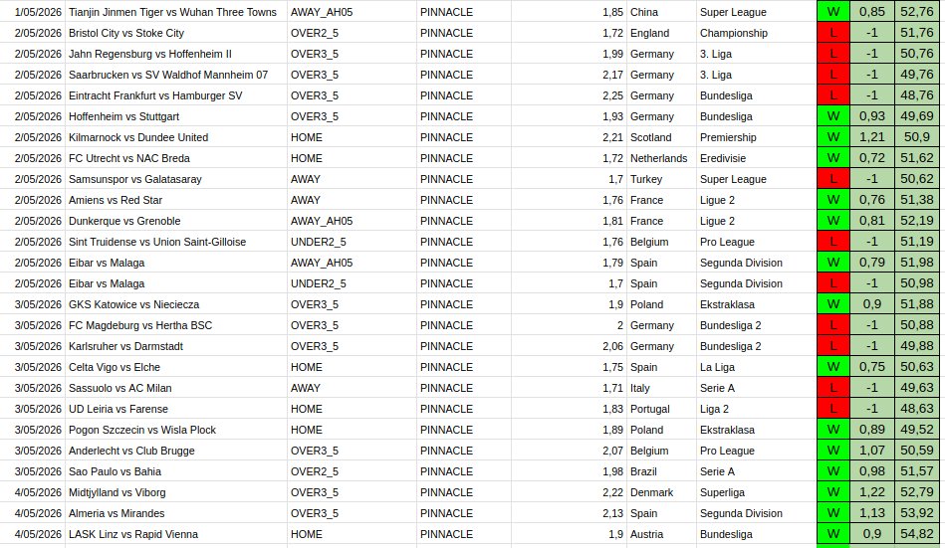Select the Netherlands country cell
This screenshot has height=548, width=945.
pos(661,158)
